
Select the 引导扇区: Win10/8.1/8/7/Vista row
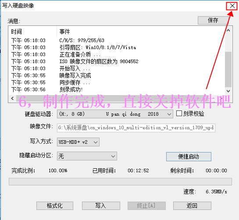coord(117,47)
